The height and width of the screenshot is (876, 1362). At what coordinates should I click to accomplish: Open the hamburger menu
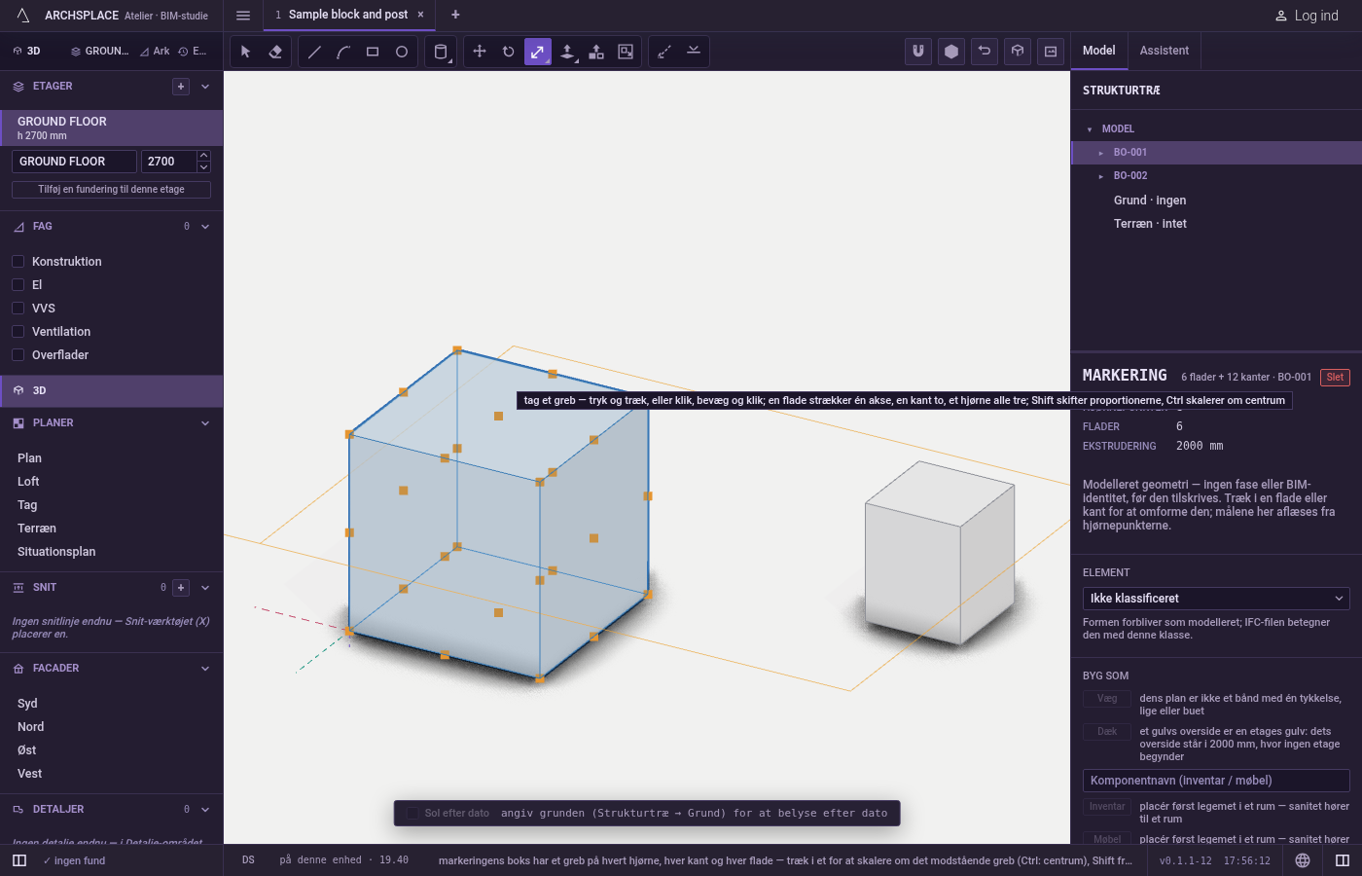pyautogui.click(x=243, y=16)
